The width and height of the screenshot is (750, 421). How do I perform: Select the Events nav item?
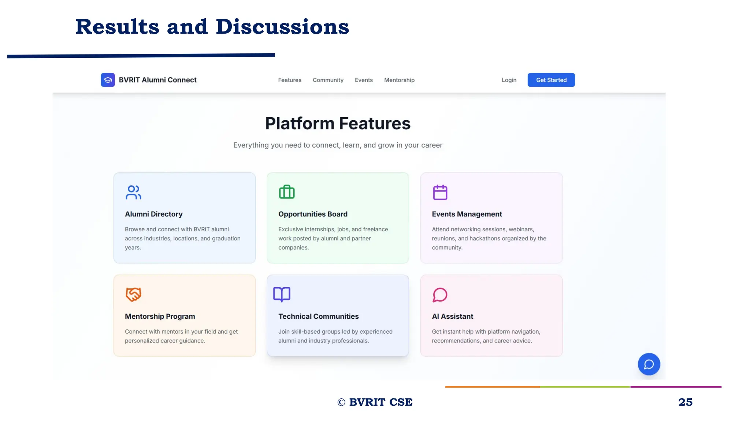364,80
